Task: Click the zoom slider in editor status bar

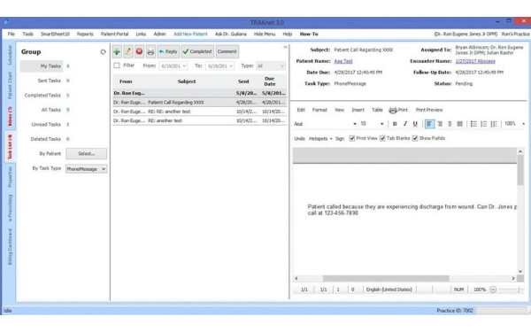Action: point(510,290)
